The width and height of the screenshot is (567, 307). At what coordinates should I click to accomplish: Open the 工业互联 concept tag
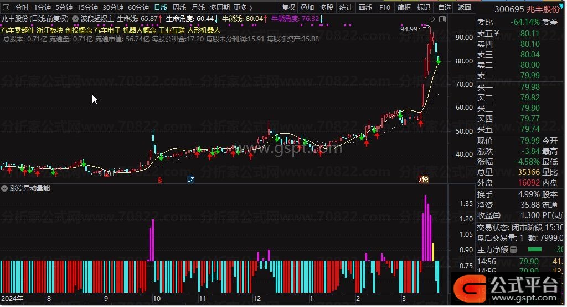pos(172,30)
